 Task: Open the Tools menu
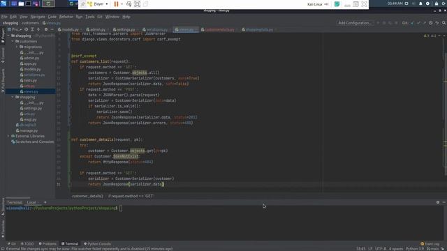[90, 17]
